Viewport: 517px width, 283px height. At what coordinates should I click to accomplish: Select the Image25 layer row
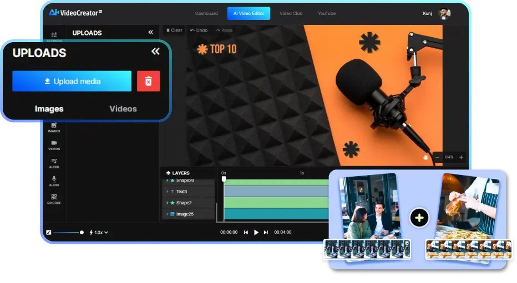tap(189, 214)
